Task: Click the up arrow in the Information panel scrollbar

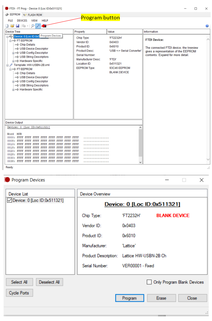Action: pyautogui.click(x=208, y=39)
